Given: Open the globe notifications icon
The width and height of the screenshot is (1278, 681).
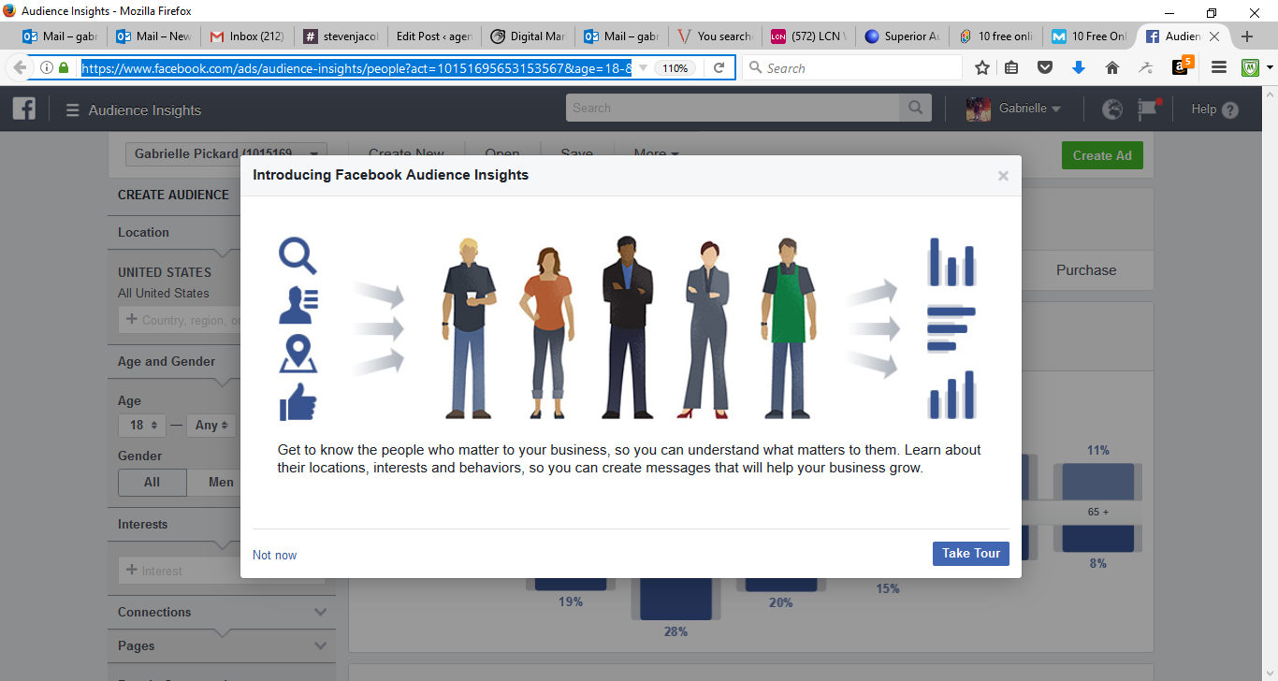Looking at the screenshot, I should tap(1112, 109).
